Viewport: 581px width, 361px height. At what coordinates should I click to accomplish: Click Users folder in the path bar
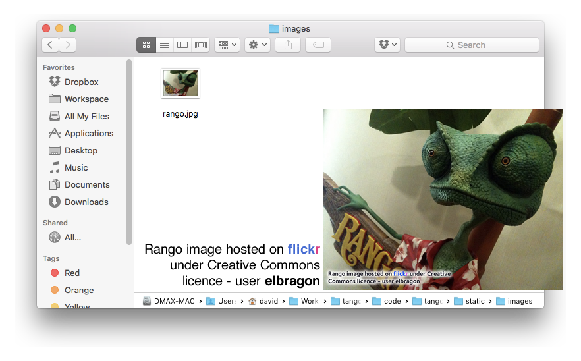[x=221, y=301]
